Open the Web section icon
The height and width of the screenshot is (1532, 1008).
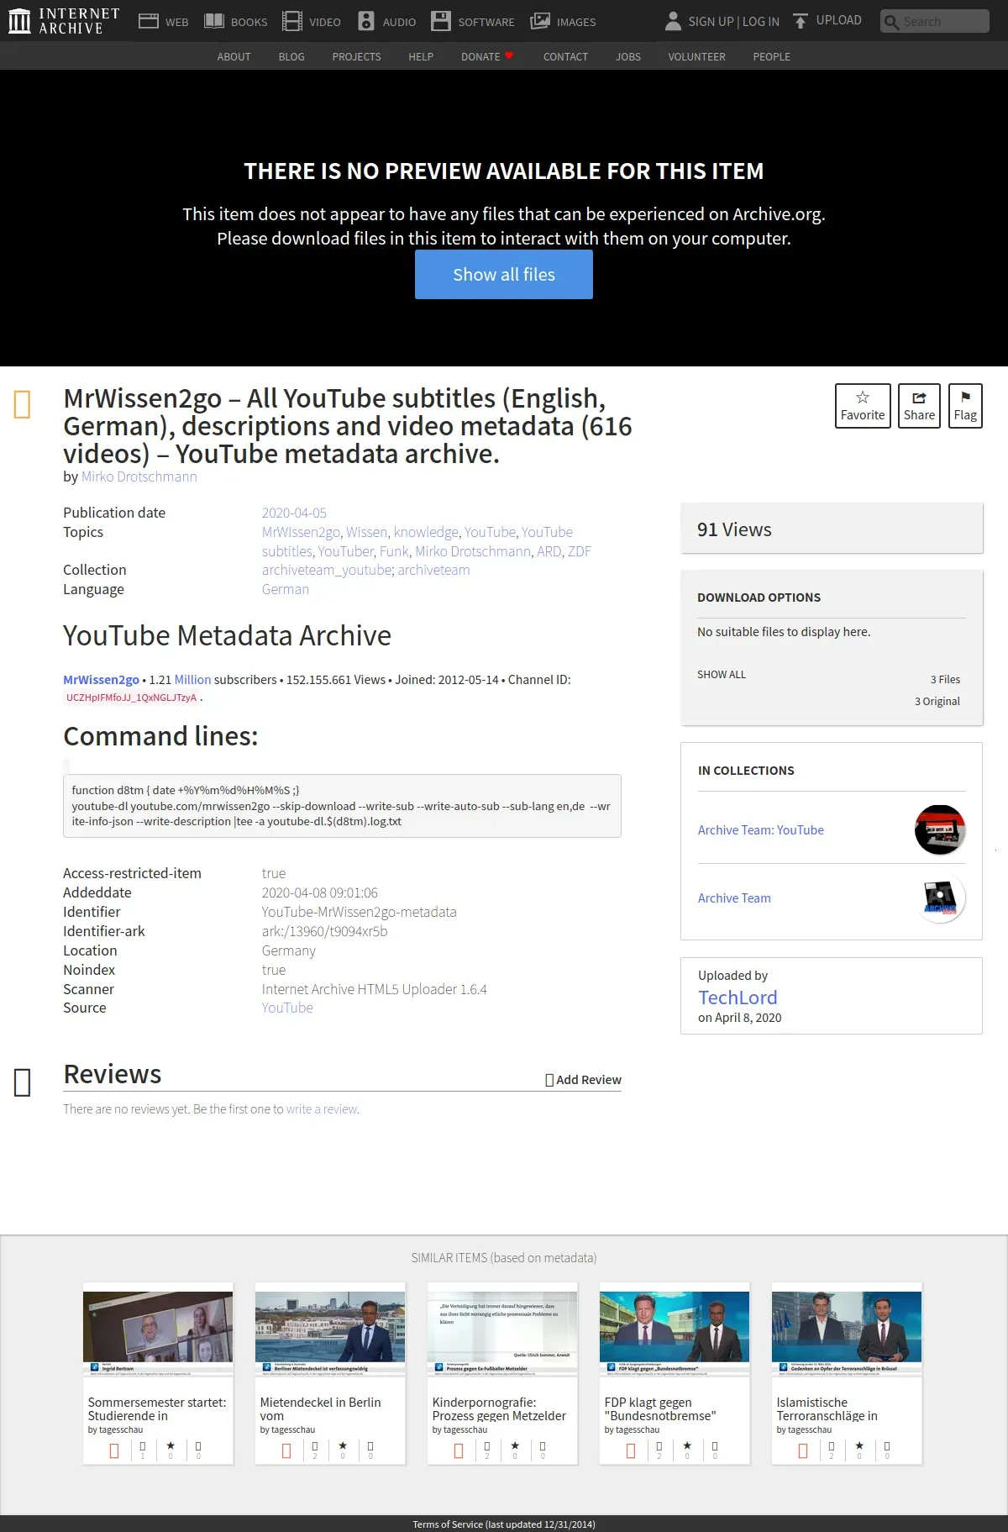(x=149, y=21)
